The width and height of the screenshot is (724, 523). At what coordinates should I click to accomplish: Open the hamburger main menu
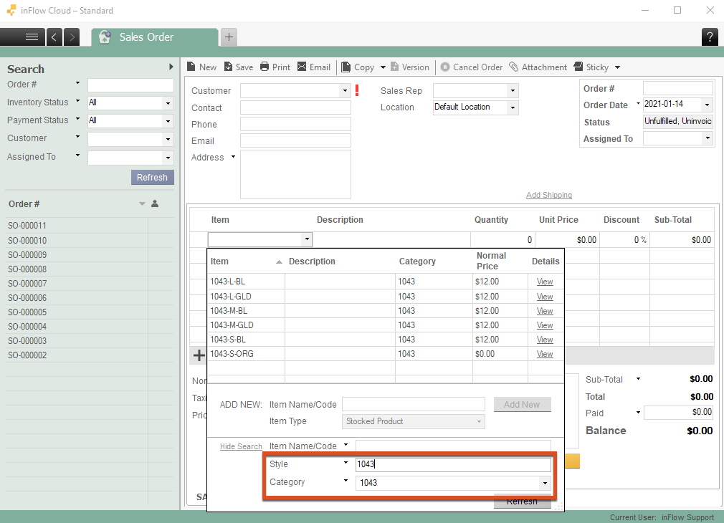click(x=32, y=37)
